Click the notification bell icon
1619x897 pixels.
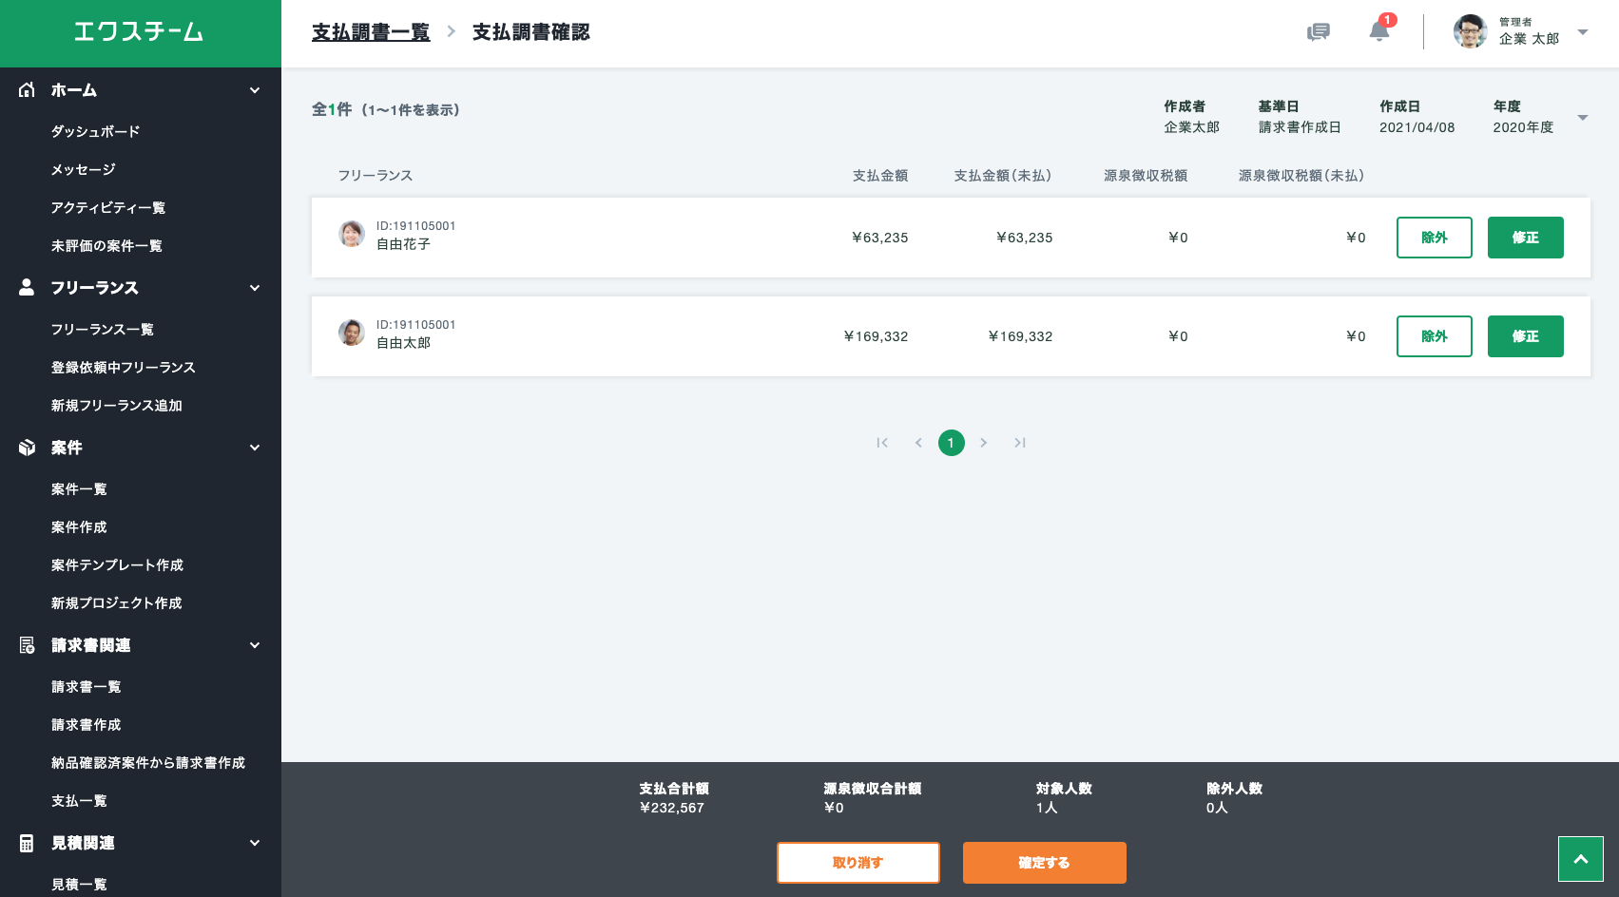[x=1378, y=31]
